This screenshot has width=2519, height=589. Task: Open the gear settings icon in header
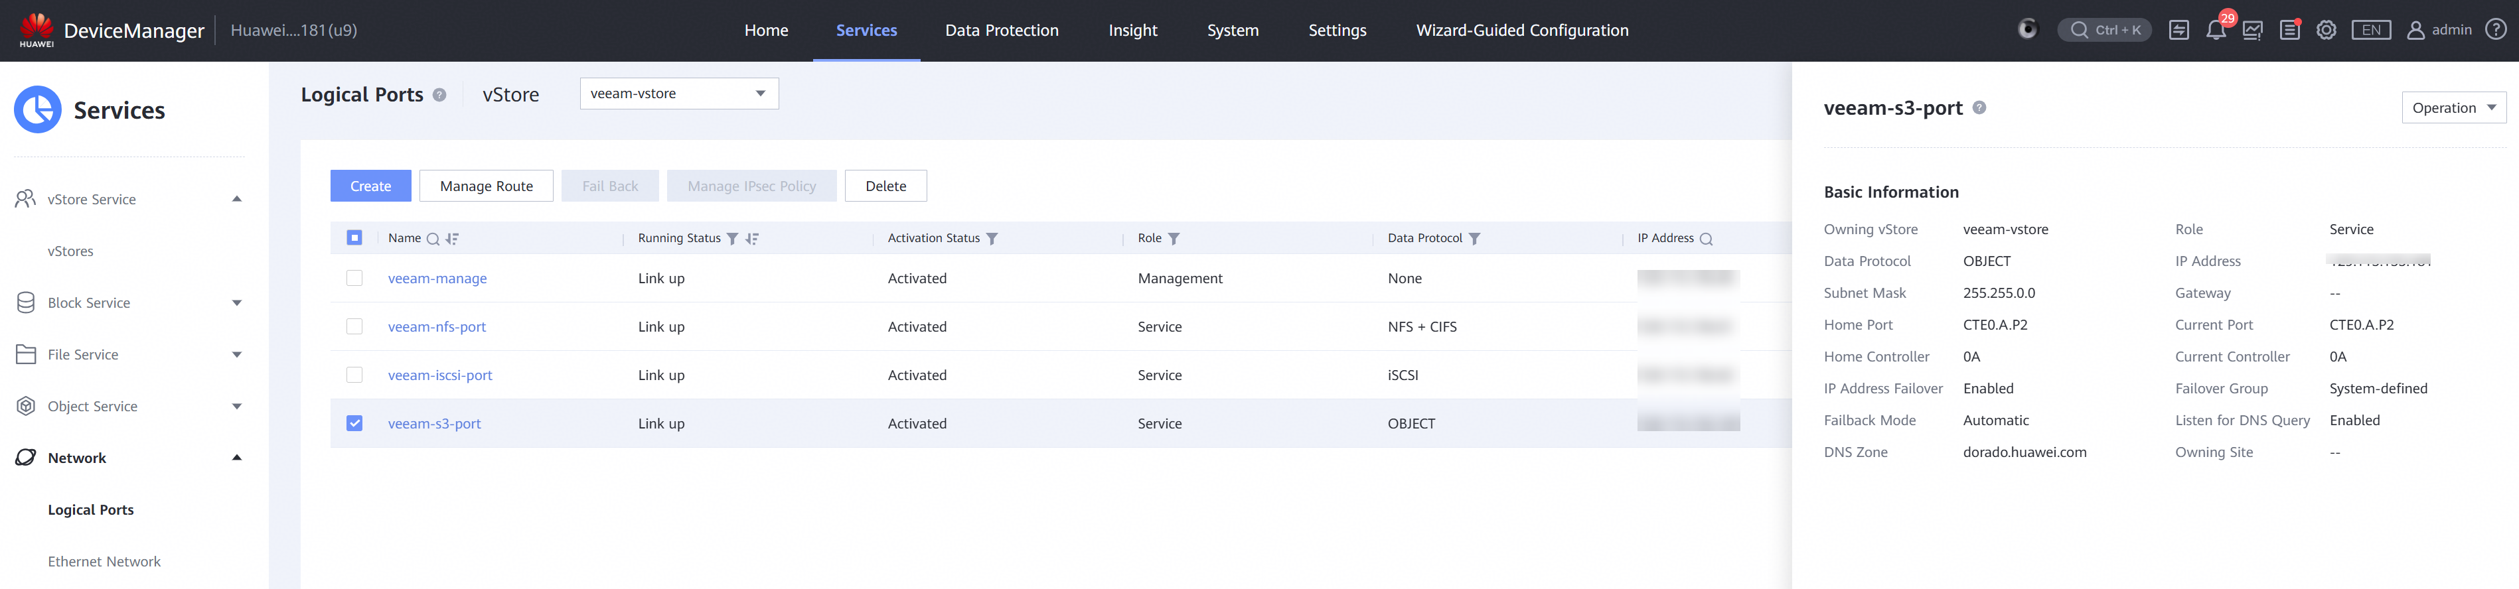tap(2327, 31)
